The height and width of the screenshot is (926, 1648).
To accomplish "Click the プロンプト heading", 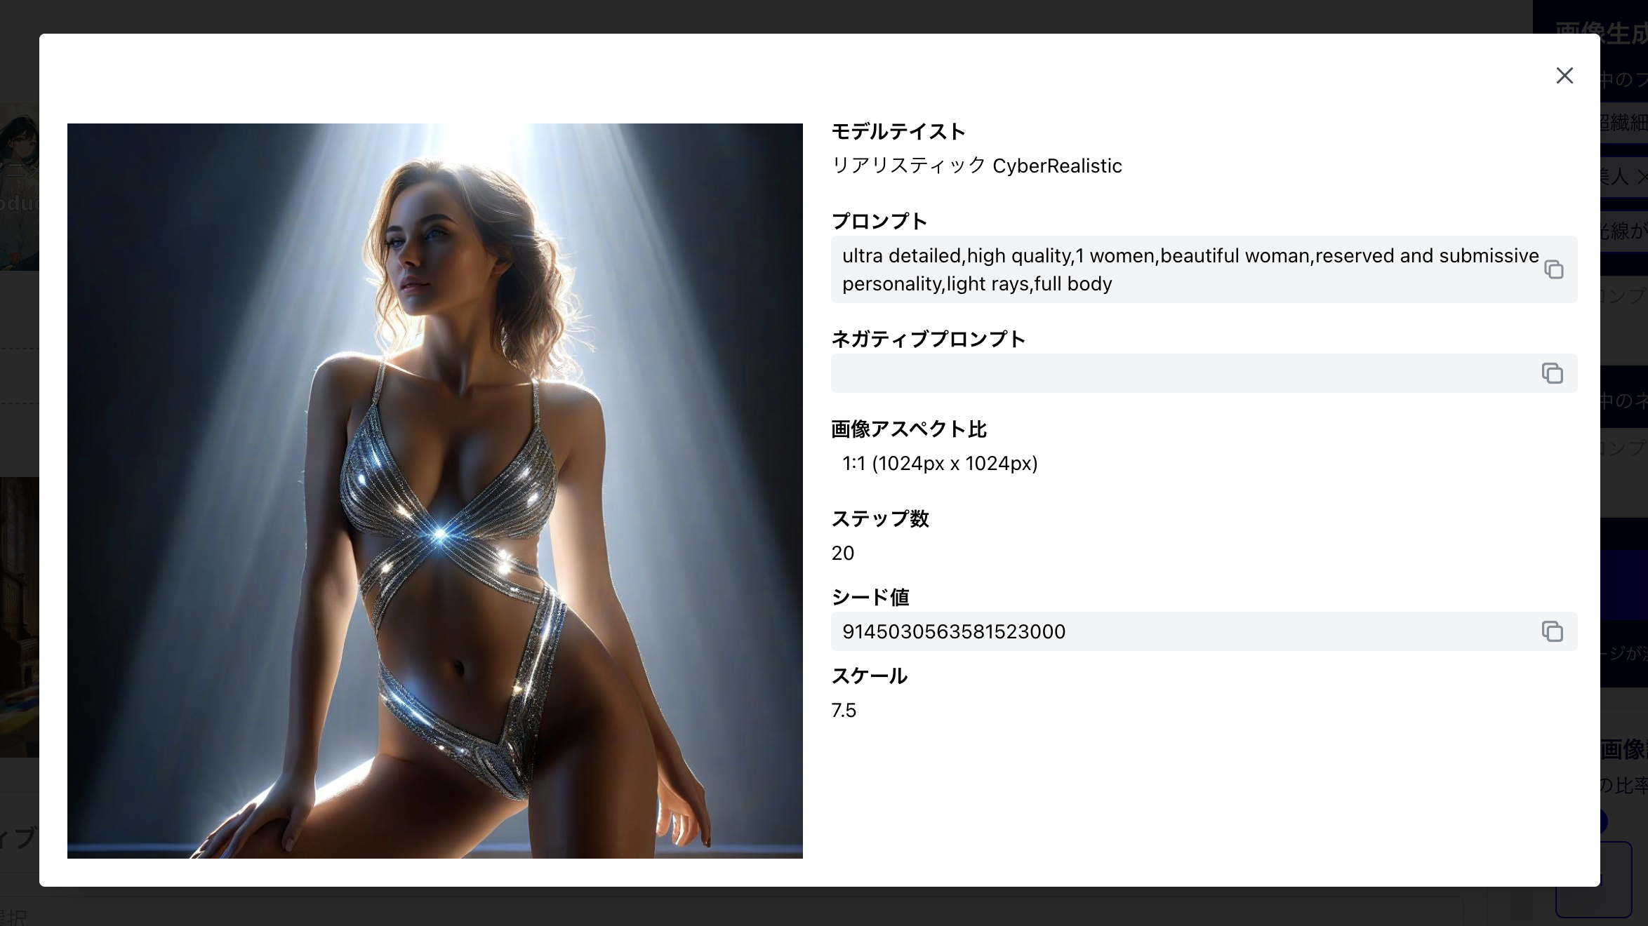I will [879, 221].
